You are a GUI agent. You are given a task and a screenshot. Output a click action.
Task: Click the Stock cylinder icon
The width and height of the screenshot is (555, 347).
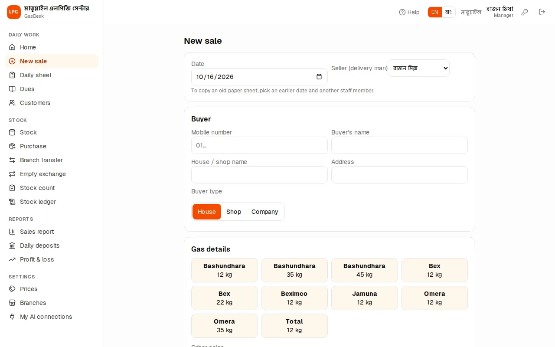[12, 132]
